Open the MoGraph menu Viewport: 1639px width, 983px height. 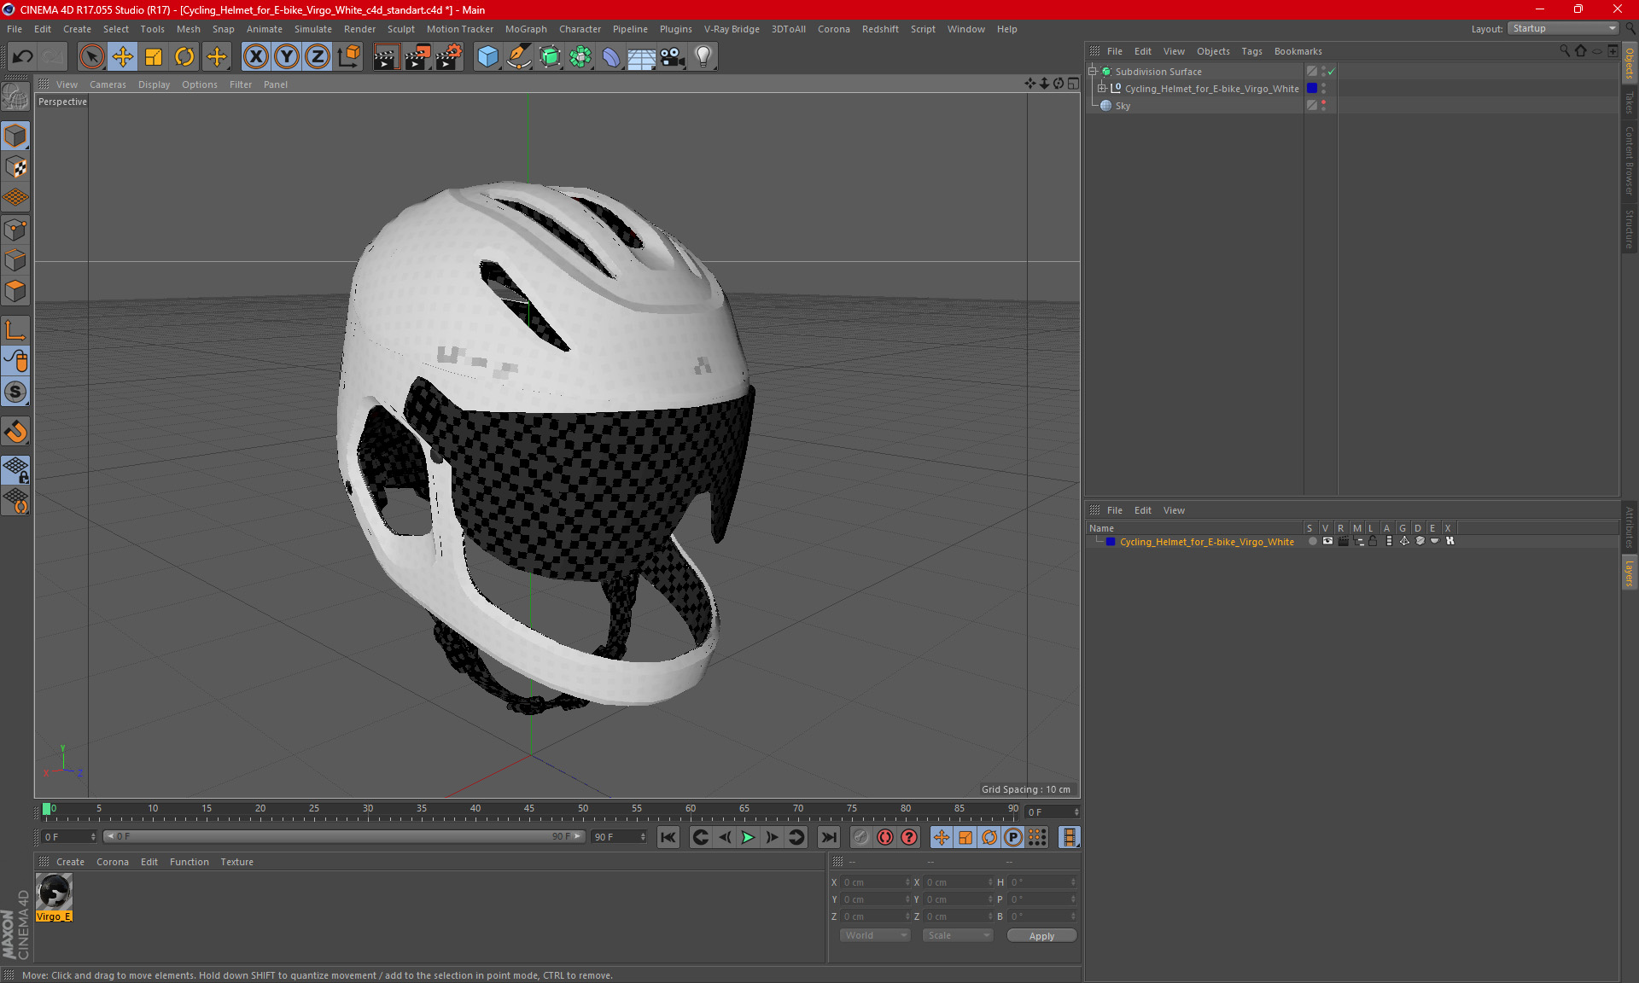tap(525, 29)
